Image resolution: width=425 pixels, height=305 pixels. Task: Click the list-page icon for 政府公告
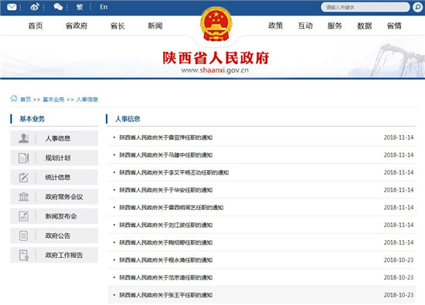pyautogui.click(x=24, y=236)
